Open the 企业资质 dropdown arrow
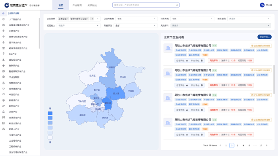This screenshot has height=156, width=278. pos(98,19)
